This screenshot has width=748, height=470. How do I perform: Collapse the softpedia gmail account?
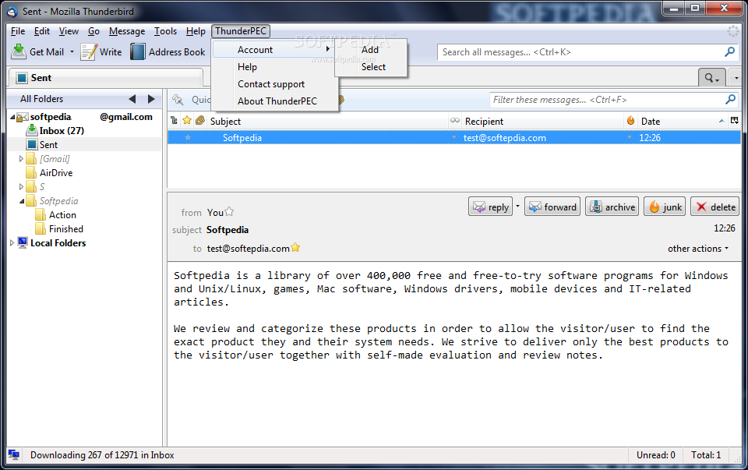click(13, 117)
